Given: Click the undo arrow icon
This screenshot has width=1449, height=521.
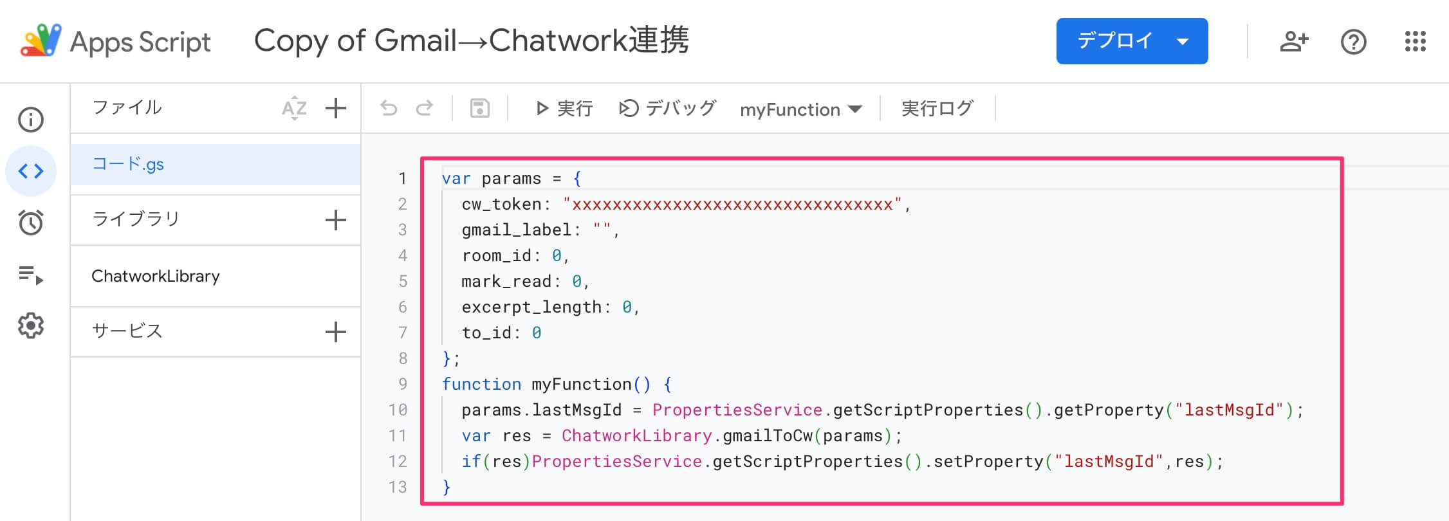Looking at the screenshot, I should [x=389, y=108].
